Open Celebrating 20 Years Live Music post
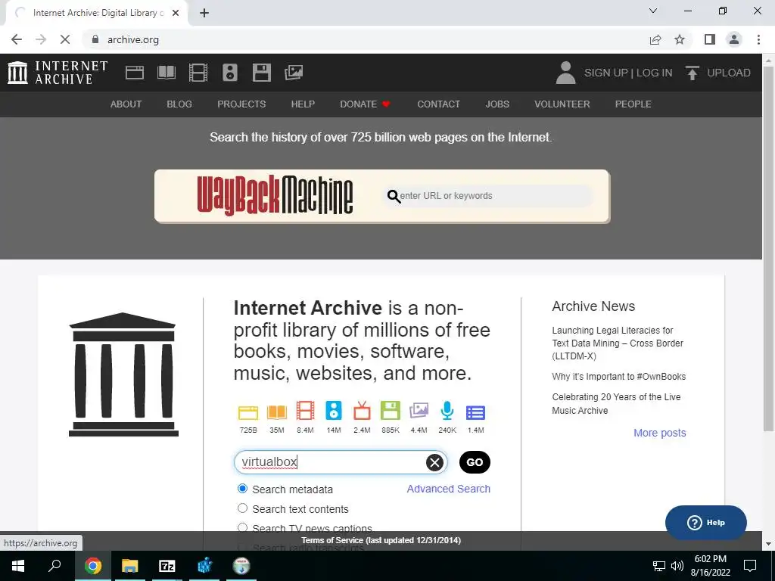Screen dimensions: 775x581 click(616, 404)
